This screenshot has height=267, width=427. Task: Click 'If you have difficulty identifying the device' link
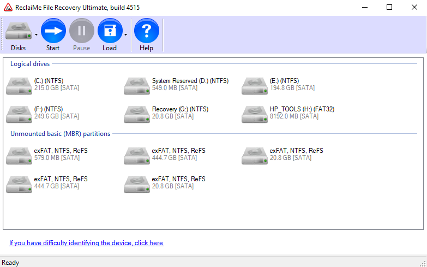pyautogui.click(x=86, y=243)
